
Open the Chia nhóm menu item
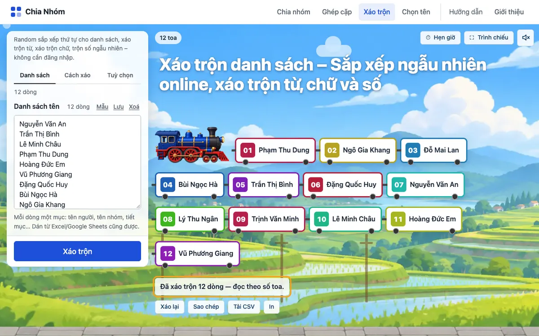pyautogui.click(x=294, y=12)
